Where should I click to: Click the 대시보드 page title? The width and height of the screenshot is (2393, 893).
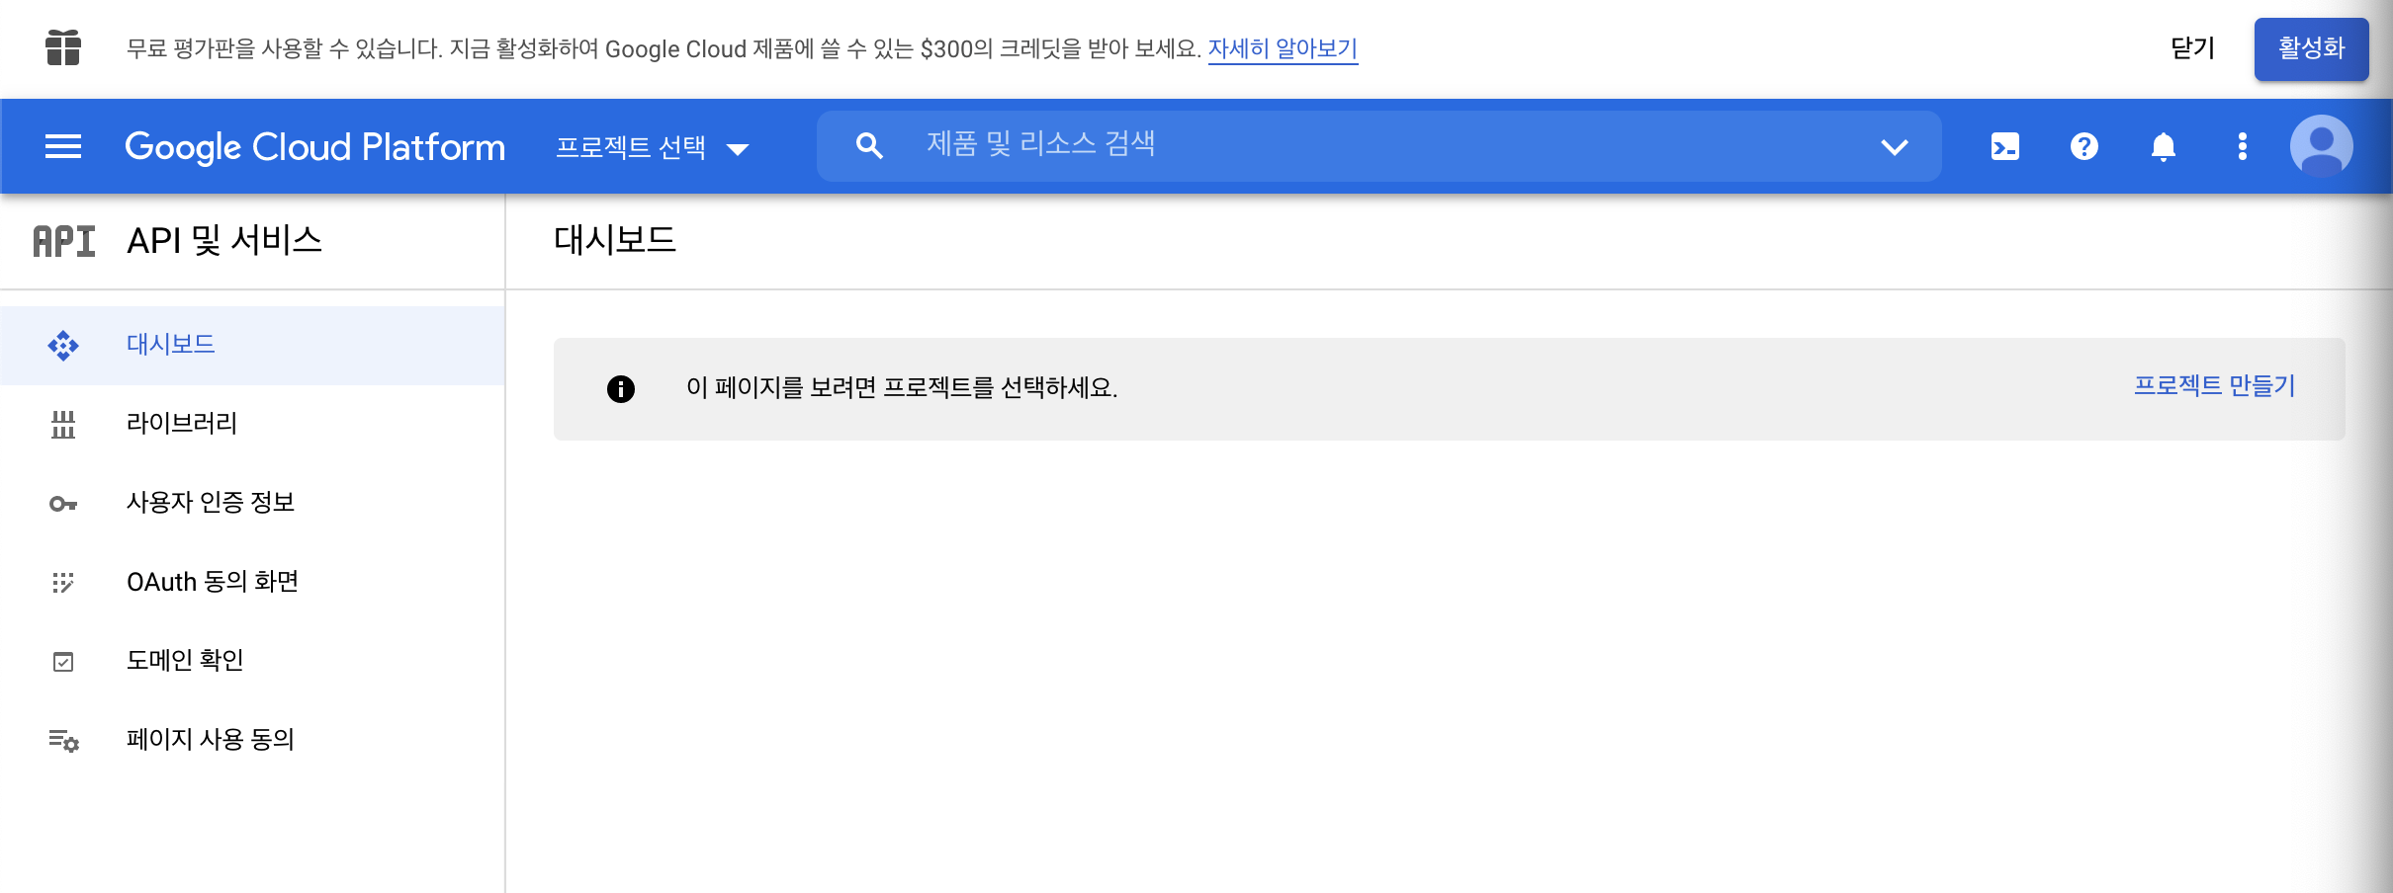pyautogui.click(x=614, y=239)
